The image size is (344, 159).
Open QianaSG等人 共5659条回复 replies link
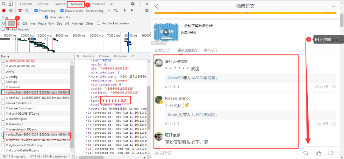[x=193, y=78]
